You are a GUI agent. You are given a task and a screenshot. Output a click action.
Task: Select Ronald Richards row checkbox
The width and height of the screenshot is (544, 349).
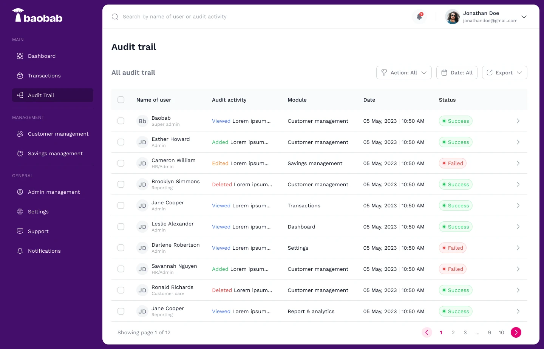point(121,290)
